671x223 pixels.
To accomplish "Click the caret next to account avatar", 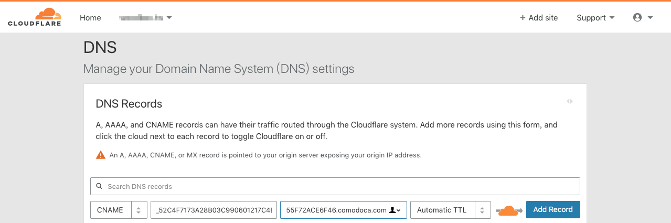I will click(650, 18).
